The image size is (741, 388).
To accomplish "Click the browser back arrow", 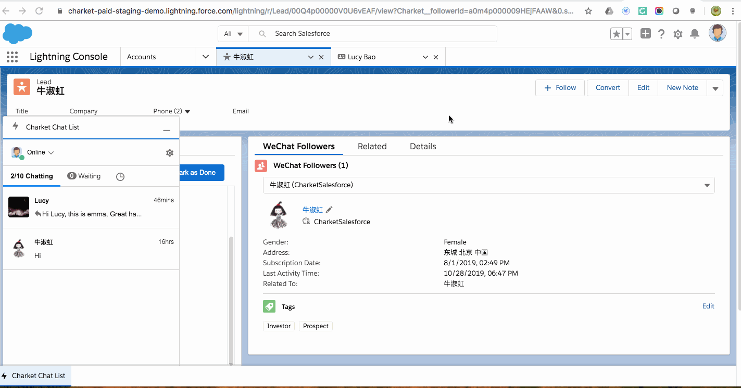I will pyautogui.click(x=6, y=10).
